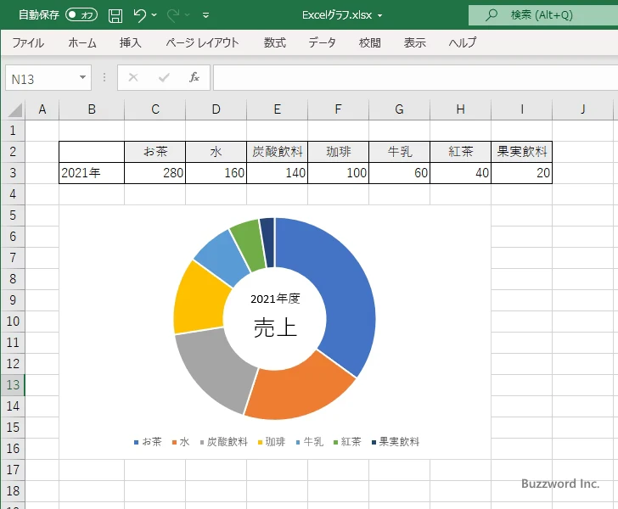Click the 牛乳 legend entry

click(310, 442)
